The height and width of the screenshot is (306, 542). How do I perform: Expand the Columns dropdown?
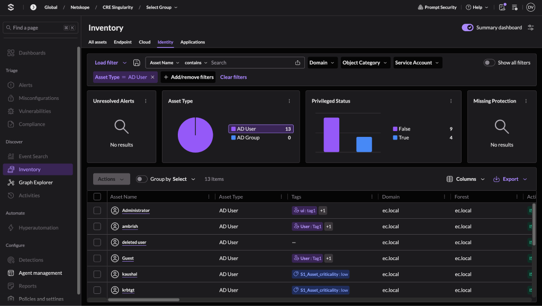click(466, 179)
